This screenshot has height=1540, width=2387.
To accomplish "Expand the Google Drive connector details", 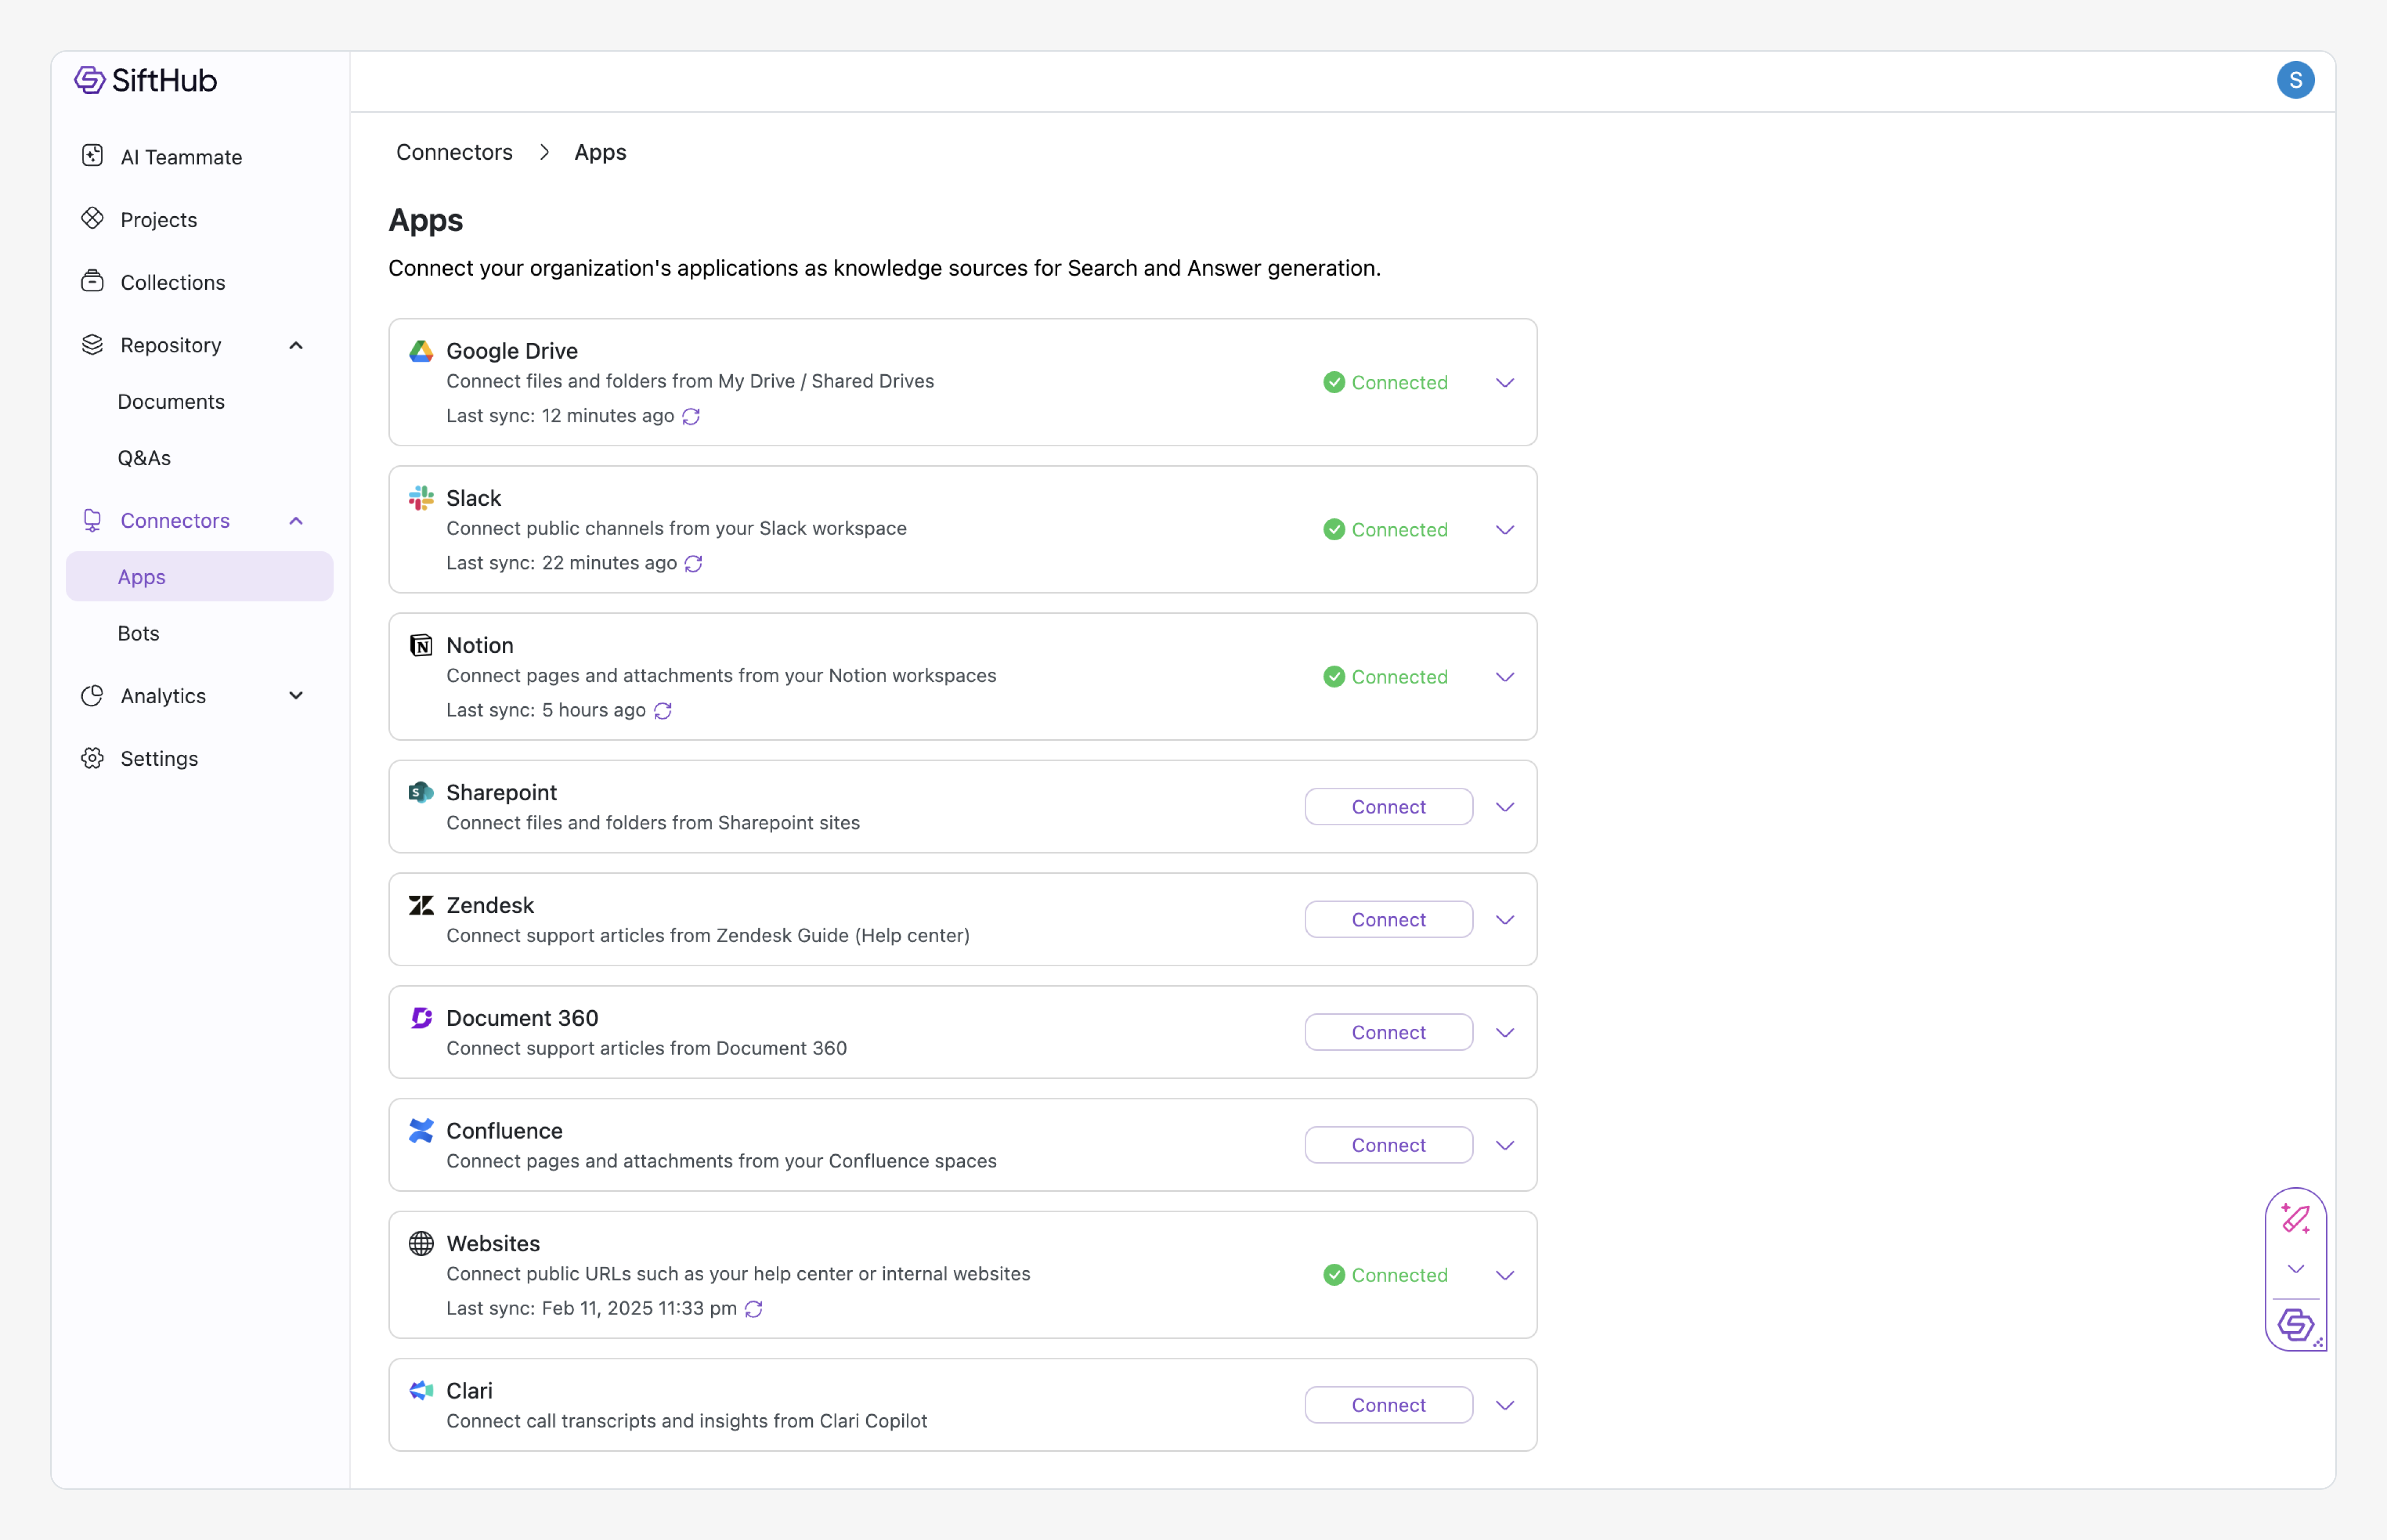I will [x=1504, y=383].
